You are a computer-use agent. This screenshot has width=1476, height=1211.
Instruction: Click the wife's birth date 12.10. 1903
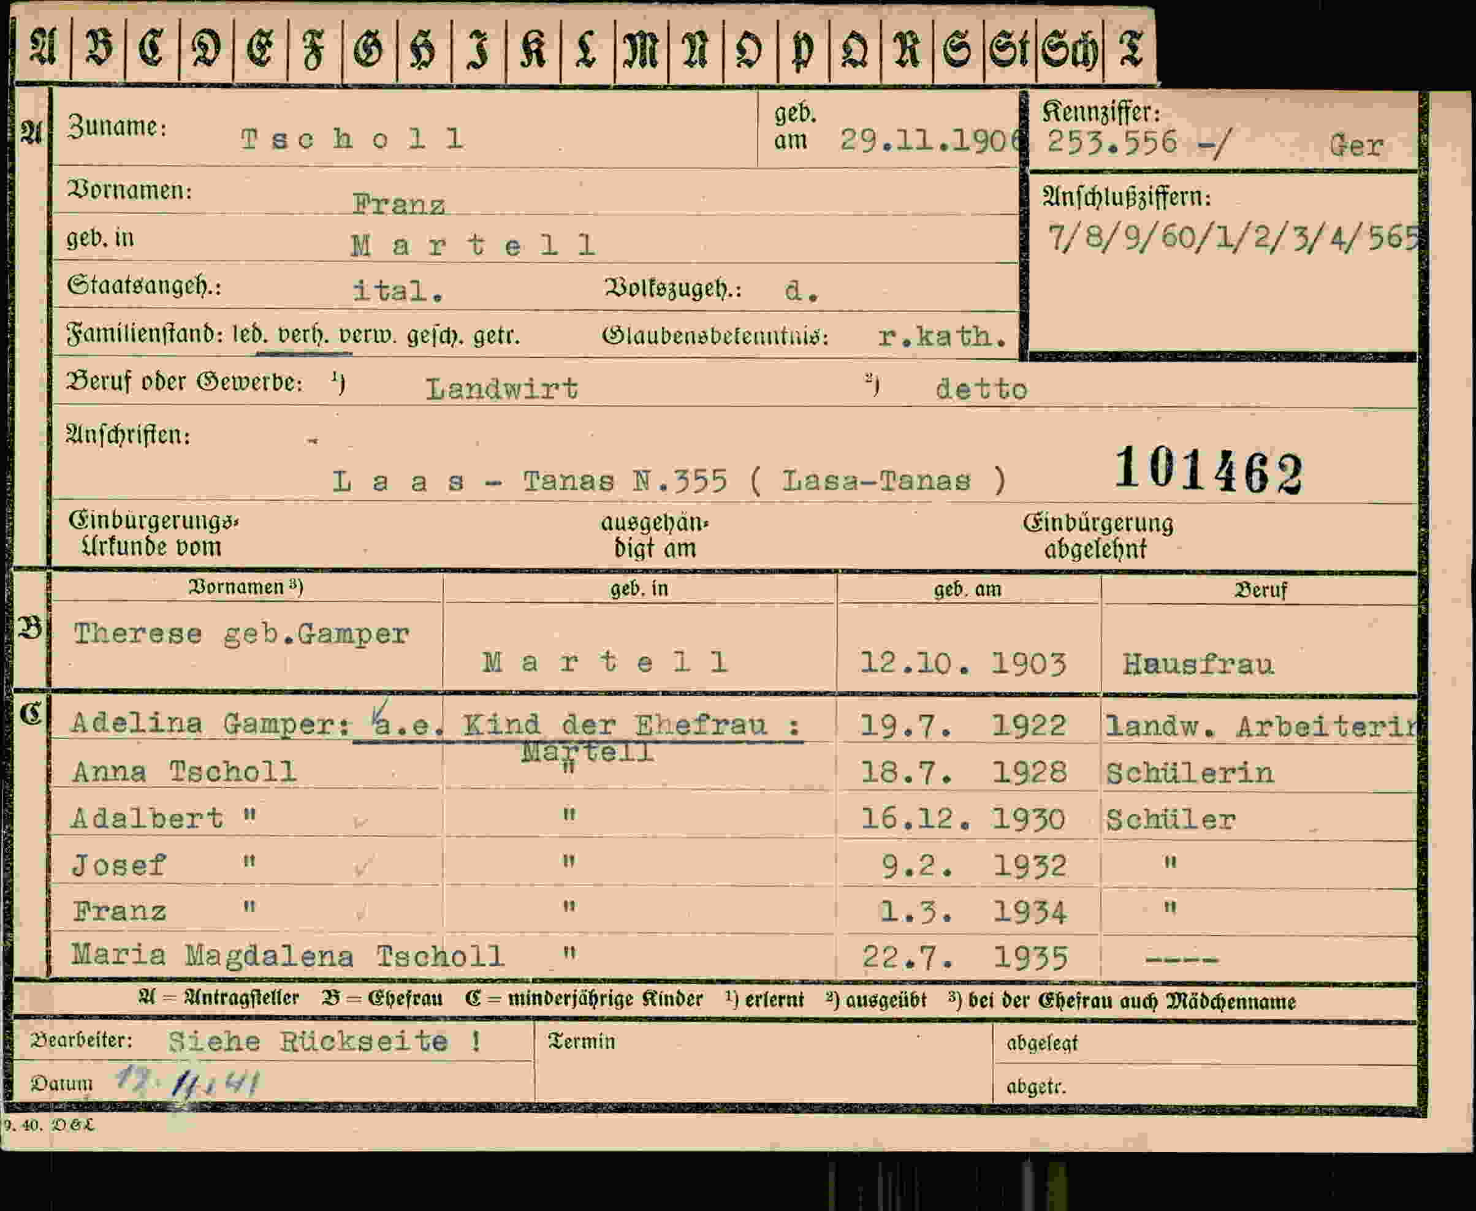point(964,663)
